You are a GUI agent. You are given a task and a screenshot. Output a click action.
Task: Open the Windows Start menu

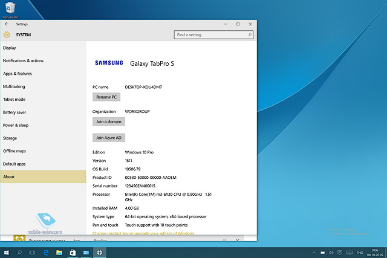[7, 253]
